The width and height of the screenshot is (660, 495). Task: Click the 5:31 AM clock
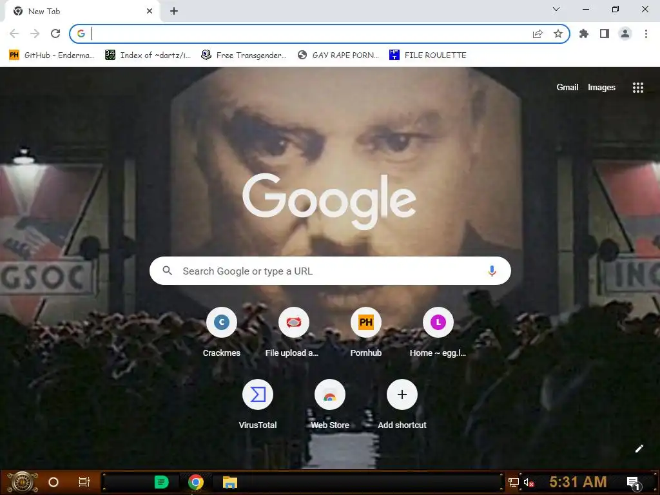click(578, 482)
